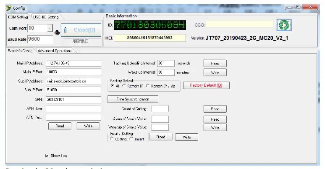Click the green LED ID display
The image size is (325, 169).
[150, 25]
